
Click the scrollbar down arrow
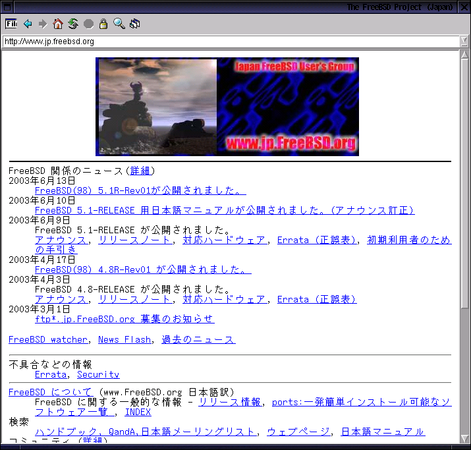pos(464,439)
